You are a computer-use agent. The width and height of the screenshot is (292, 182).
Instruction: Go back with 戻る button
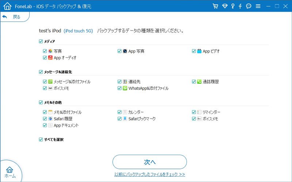[x=15, y=17]
